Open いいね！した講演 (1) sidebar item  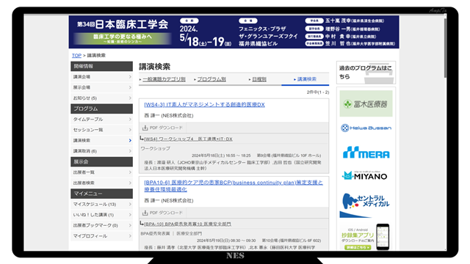click(x=101, y=215)
